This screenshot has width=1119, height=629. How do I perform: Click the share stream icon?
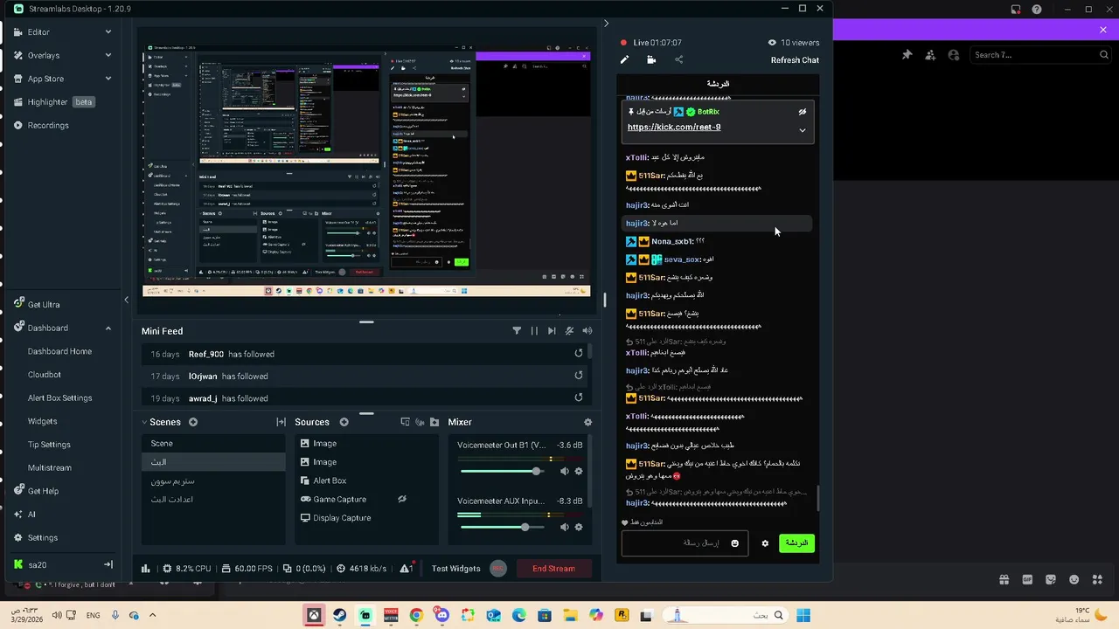pyautogui.click(x=678, y=59)
